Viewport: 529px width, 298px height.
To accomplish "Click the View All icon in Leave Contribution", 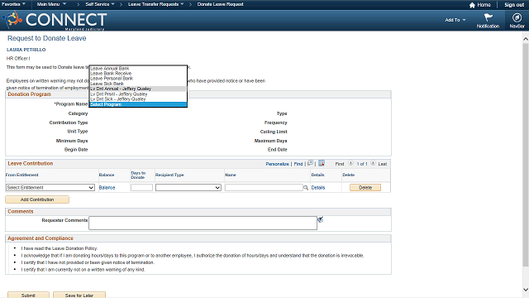I will (x=311, y=164).
